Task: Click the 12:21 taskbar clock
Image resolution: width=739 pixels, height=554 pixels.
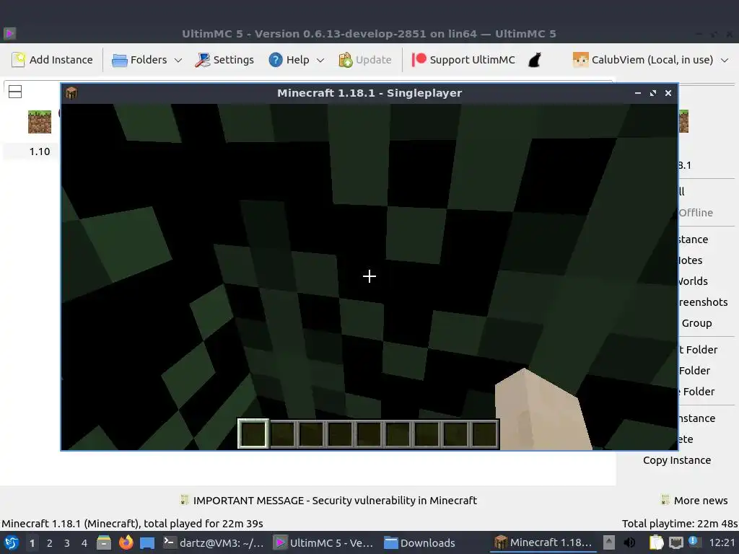Action: point(722,542)
